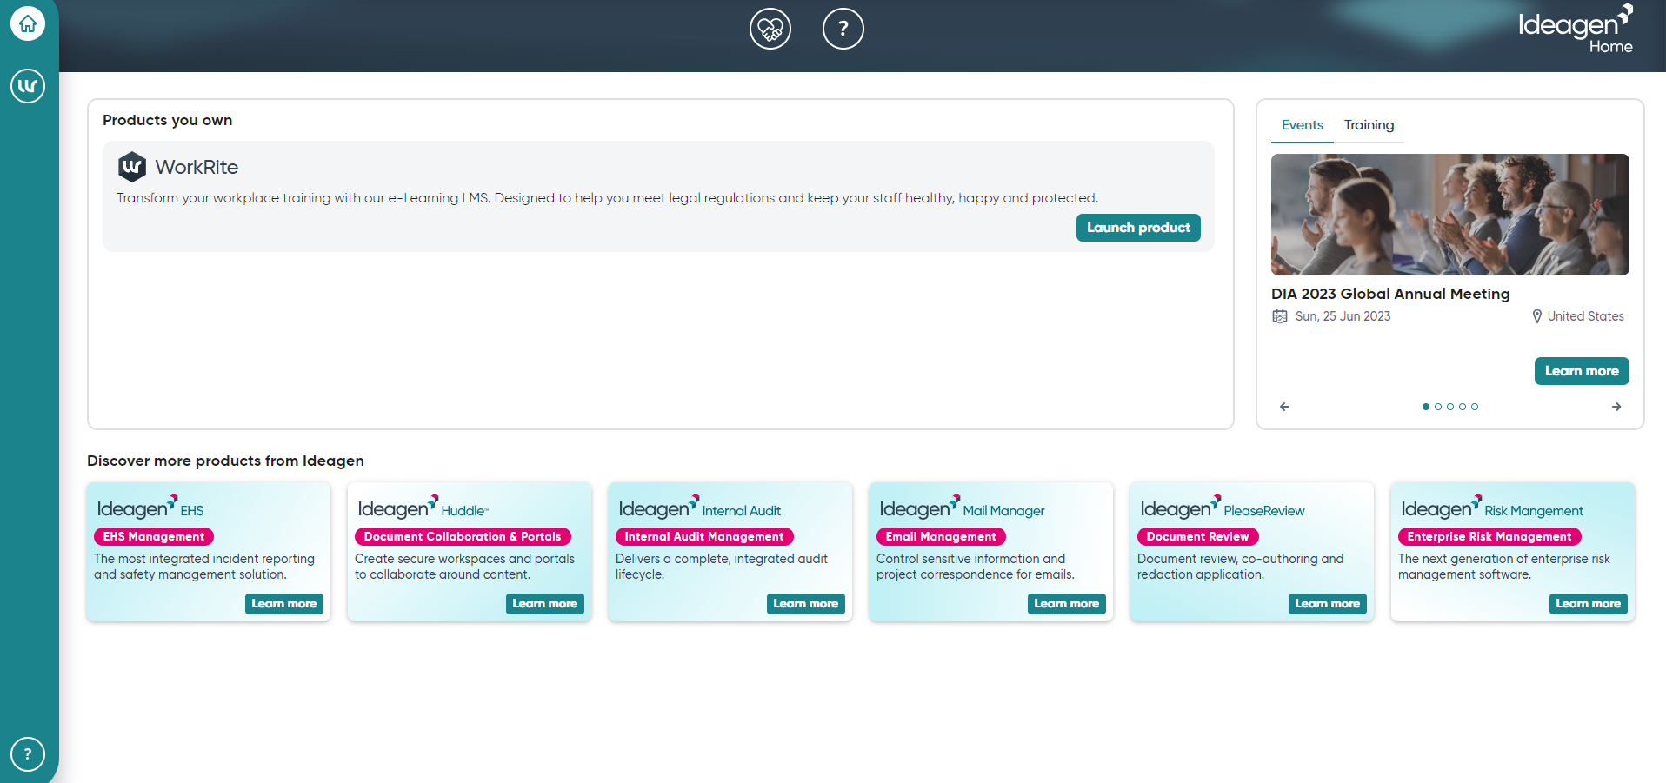Select the second carousel dot
Screen dimensions: 1666x783
1438,407
